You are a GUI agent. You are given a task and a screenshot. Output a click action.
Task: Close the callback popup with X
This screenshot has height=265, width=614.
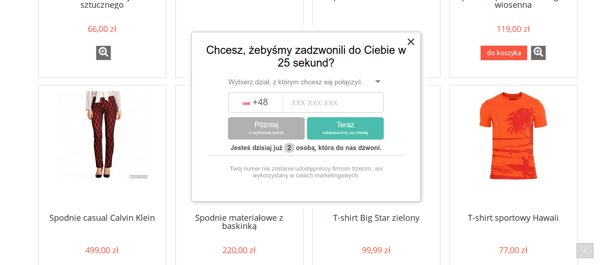click(411, 42)
